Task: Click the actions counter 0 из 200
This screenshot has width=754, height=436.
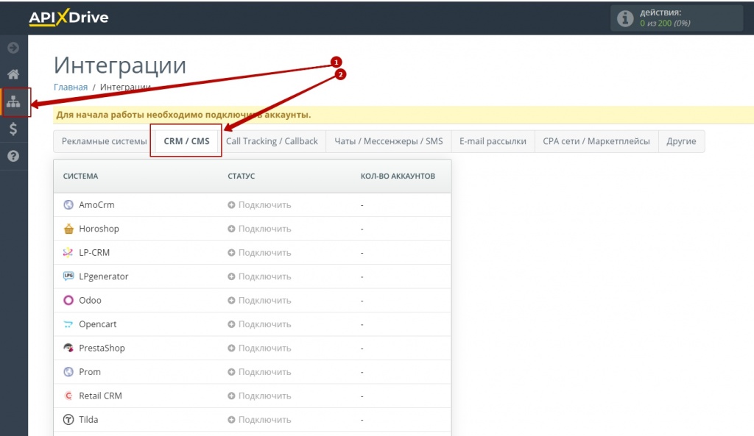Action: [665, 23]
